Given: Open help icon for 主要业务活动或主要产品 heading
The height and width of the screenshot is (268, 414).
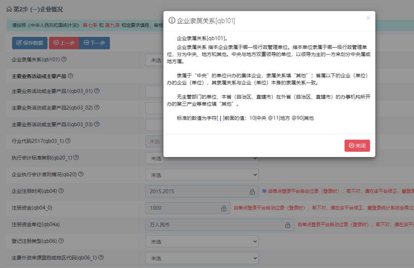Looking at the screenshot, I should click(x=70, y=76).
